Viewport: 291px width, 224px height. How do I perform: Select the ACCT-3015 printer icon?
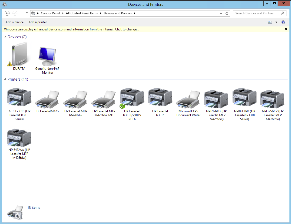(x=19, y=98)
